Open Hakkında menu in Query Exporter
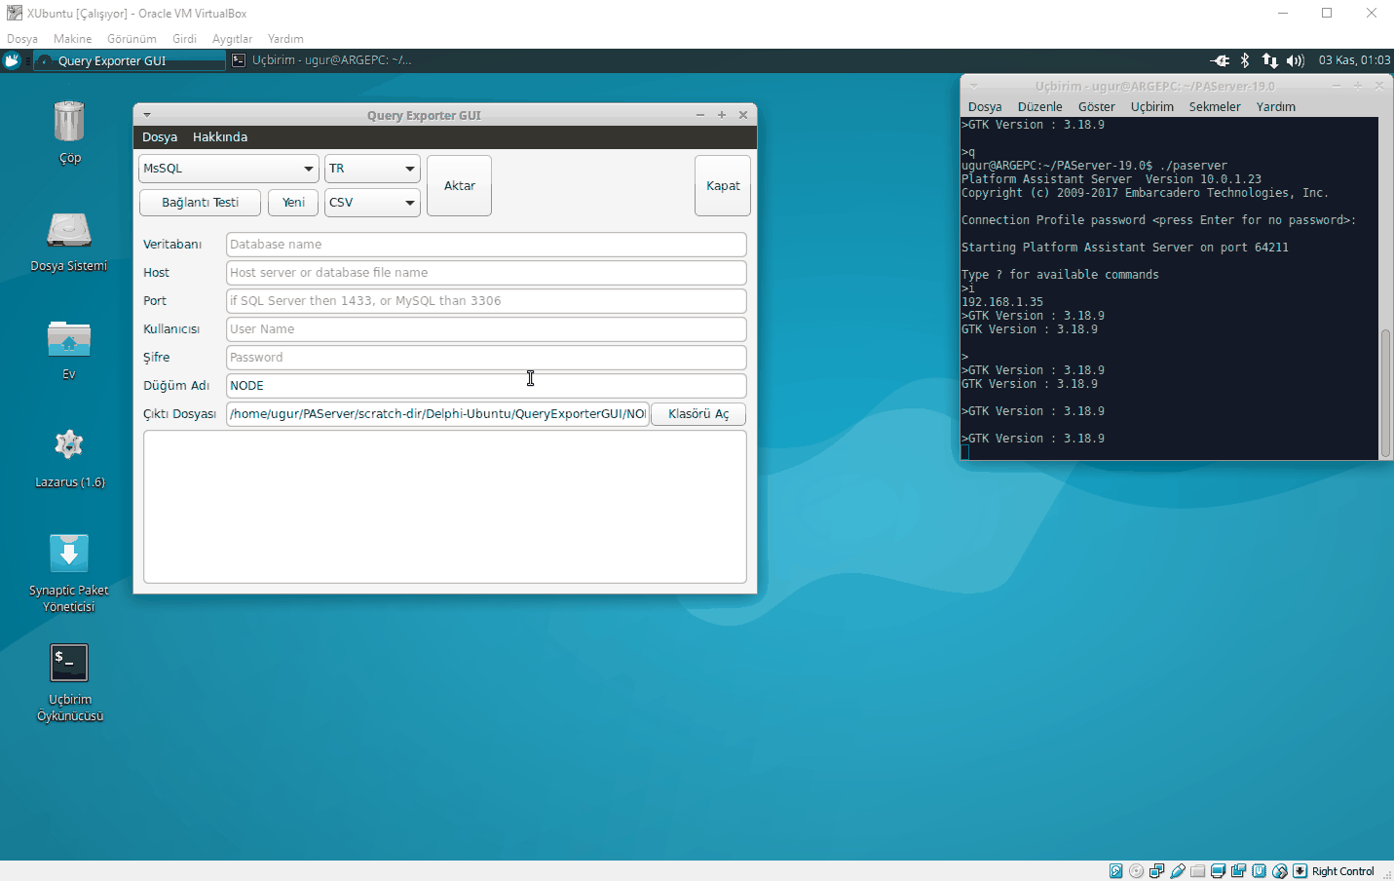 (220, 137)
